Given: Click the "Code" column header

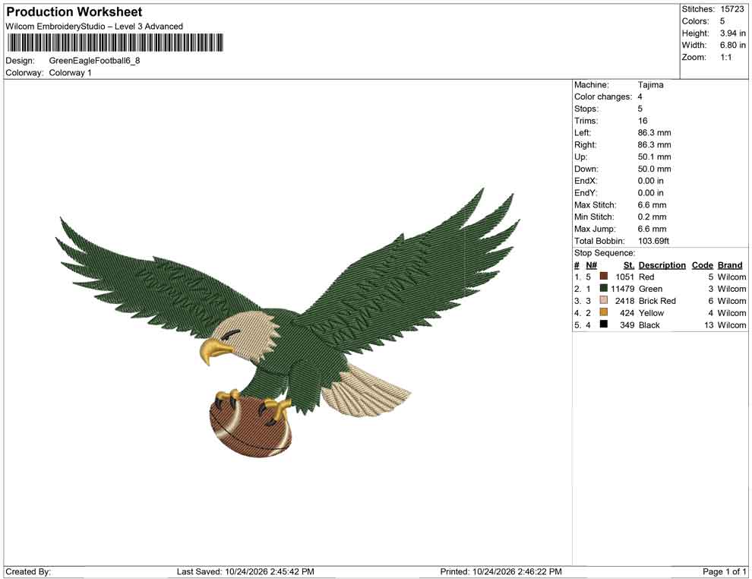Looking at the screenshot, I should tap(703, 264).
